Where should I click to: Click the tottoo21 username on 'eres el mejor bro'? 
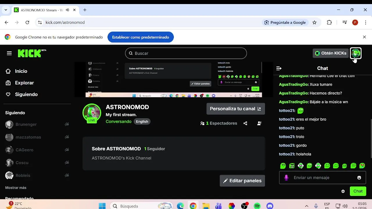287,119
